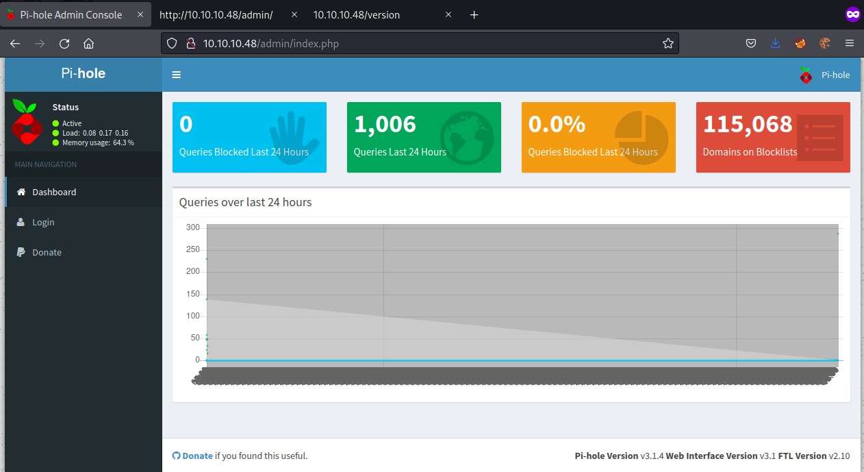Open the Dashboard navigation item
The height and width of the screenshot is (472, 864).
point(54,192)
